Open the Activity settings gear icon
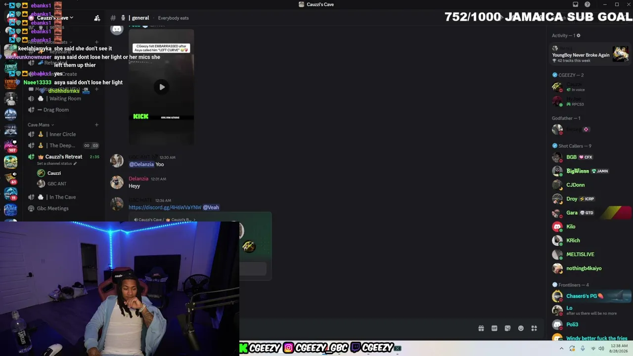This screenshot has width=633, height=356. click(579, 36)
